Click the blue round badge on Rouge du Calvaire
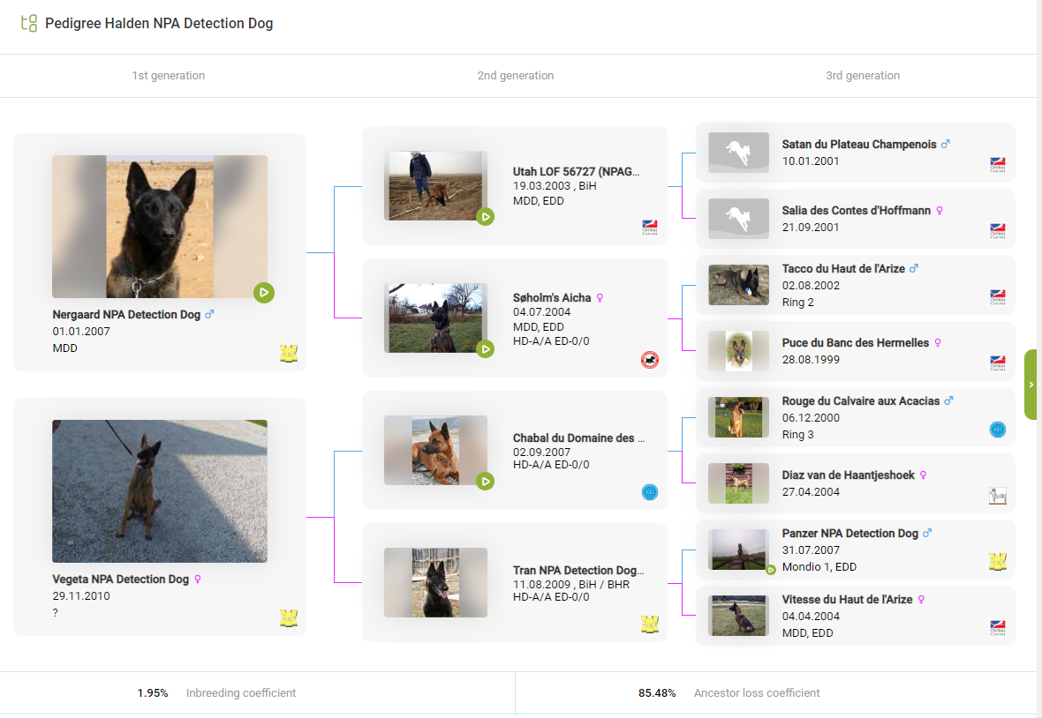This screenshot has height=718, width=1042. [998, 430]
